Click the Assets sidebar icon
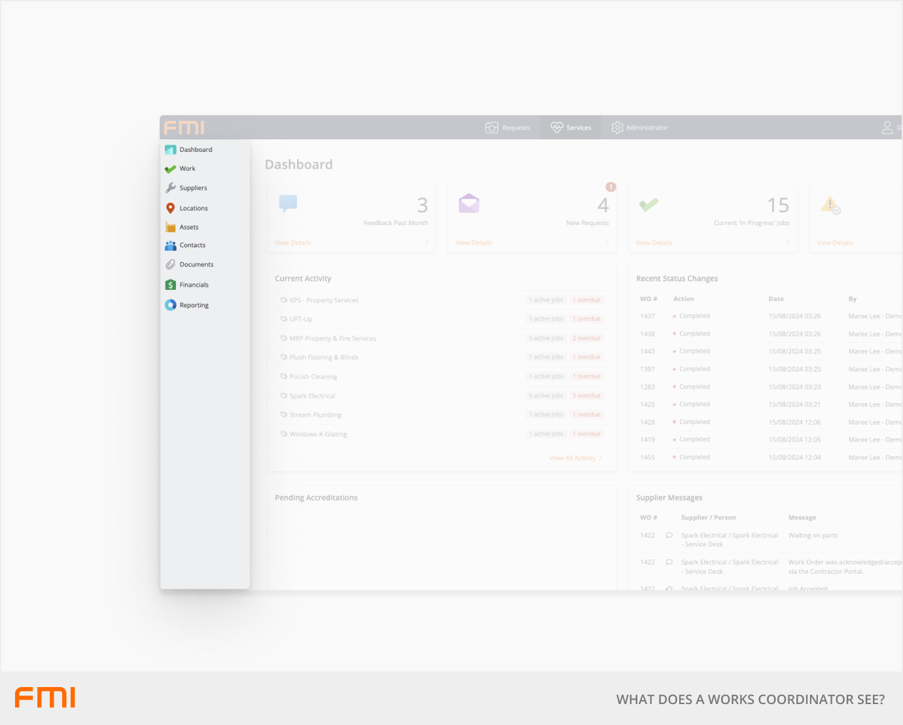This screenshot has width=903, height=725. coord(171,227)
